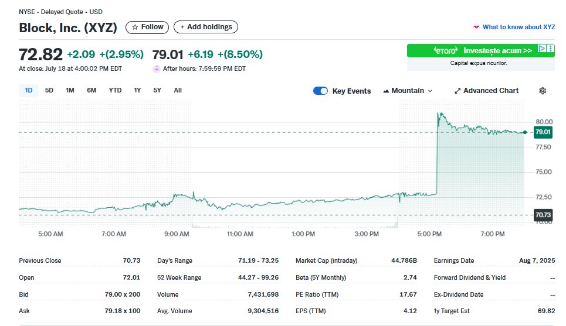566x326 pixels.
Task: Click Ask value 79.18 x 100
Action: pyautogui.click(x=123, y=311)
